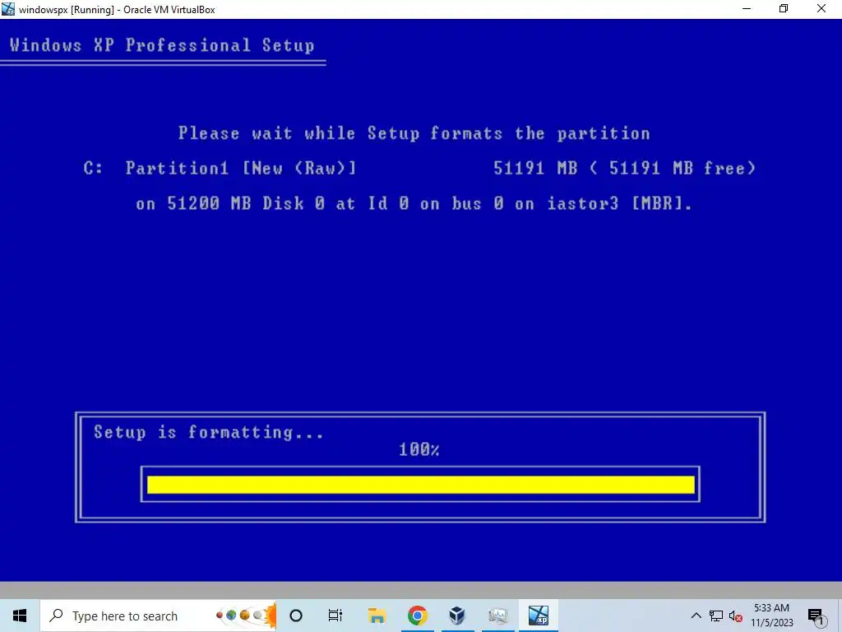Image resolution: width=842 pixels, height=632 pixels.
Task: Open the monitor chart app on taskbar
Action: (x=497, y=616)
